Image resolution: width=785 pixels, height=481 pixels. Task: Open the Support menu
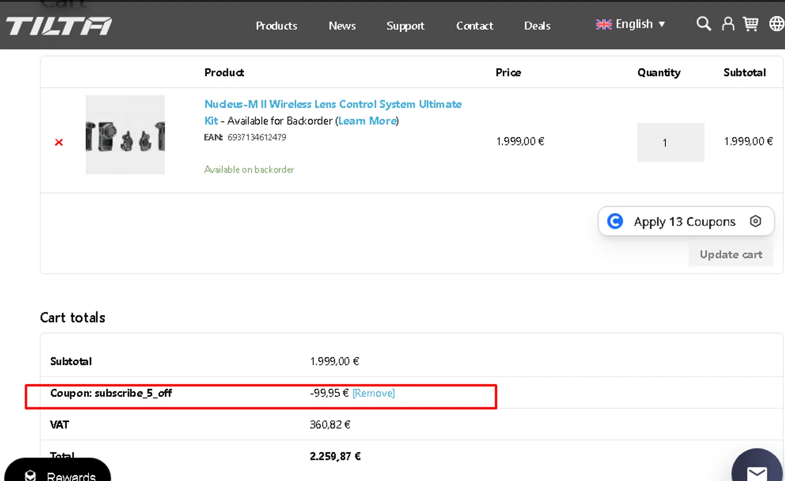(405, 26)
